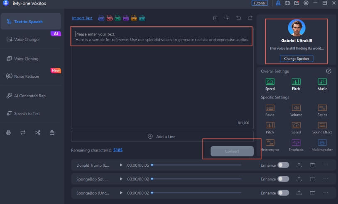Click the Gabriel Ultrakill avatar
Viewport: 338px width, 204px height.
click(296, 28)
